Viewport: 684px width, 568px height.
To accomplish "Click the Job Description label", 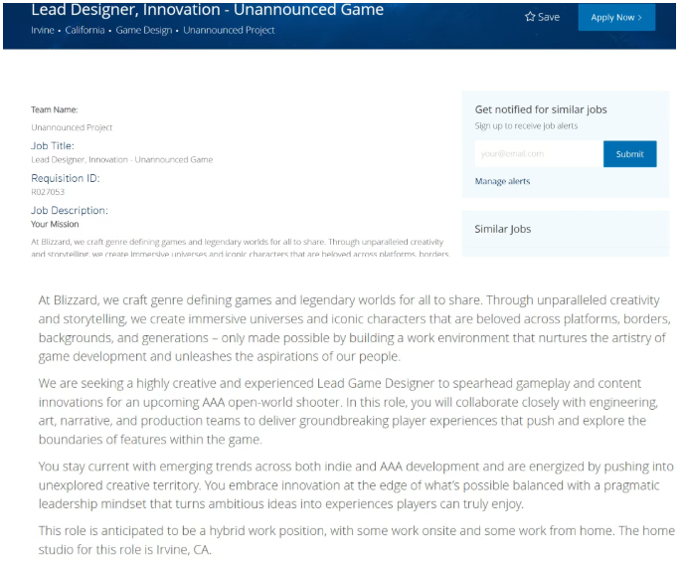I will pos(70,211).
